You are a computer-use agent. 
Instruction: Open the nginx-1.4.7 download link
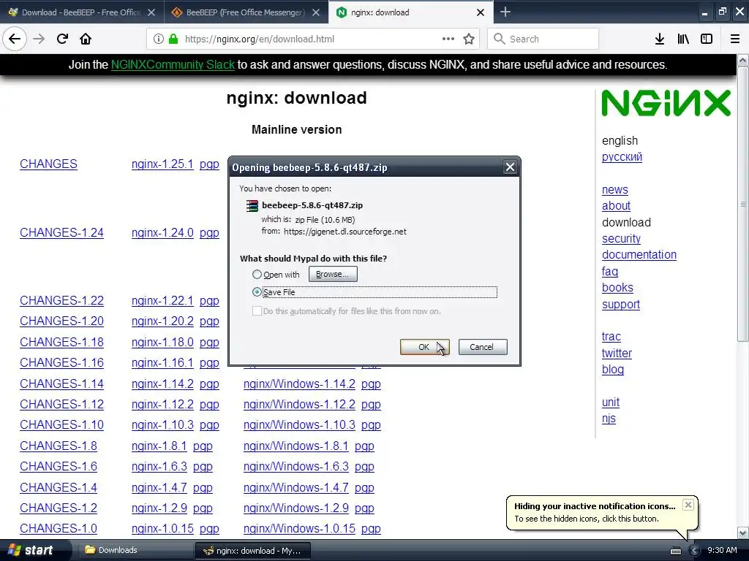click(x=159, y=487)
